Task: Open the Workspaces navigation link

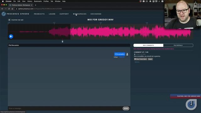Action: [x=80, y=14]
